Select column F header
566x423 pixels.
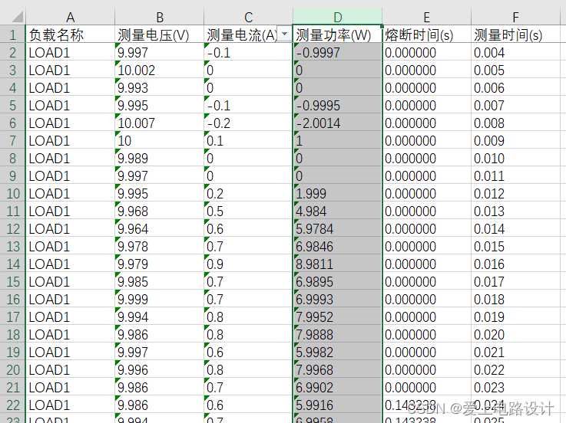(516, 17)
